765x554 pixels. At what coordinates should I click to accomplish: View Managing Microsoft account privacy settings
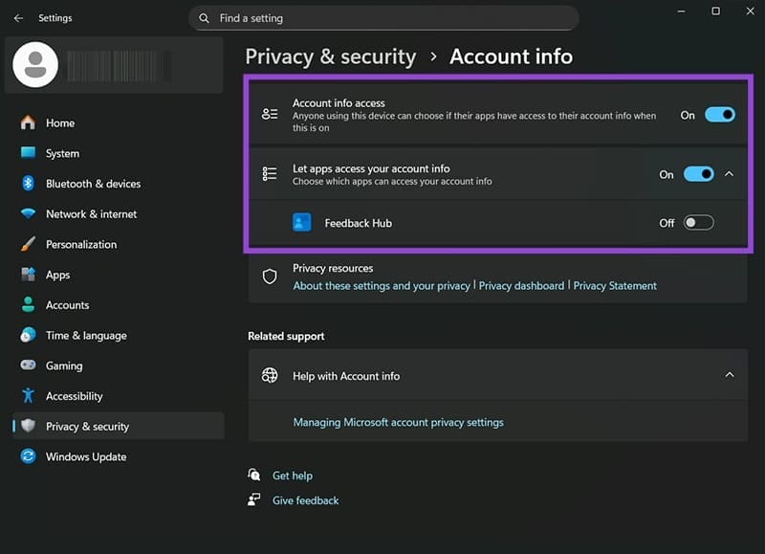point(399,422)
